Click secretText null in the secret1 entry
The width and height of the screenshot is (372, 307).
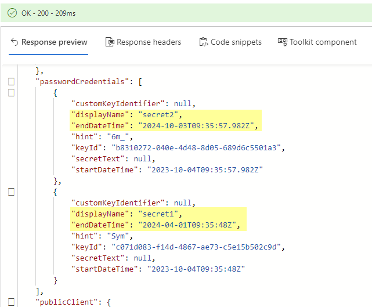coord(142,258)
